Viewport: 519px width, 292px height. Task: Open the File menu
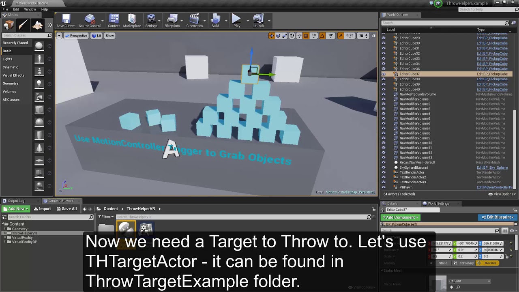5,9
